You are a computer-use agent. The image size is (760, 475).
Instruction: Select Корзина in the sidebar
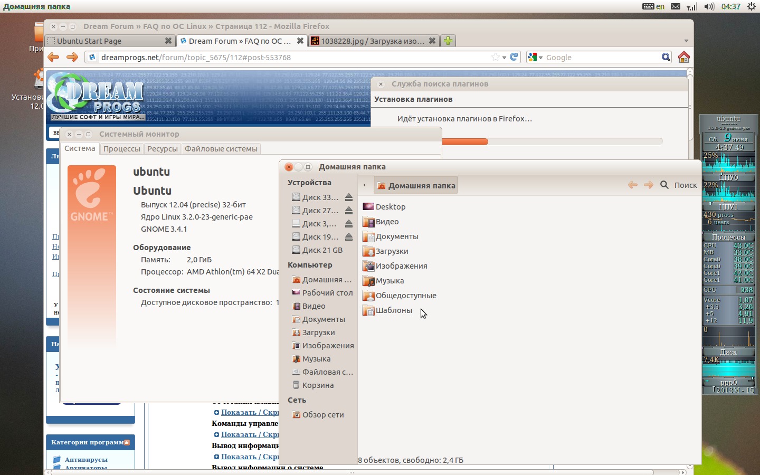coord(312,385)
